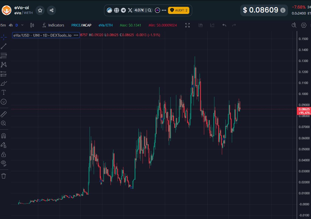Image resolution: width=311 pixels, height=219 pixels.
Task: Undo the last chart action
Action: pyautogui.click(x=224, y=25)
